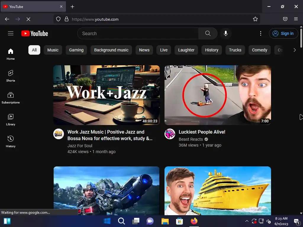Image resolution: width=303 pixels, height=227 pixels.
Task: Open Shorts from the sidebar
Action: 11,76
